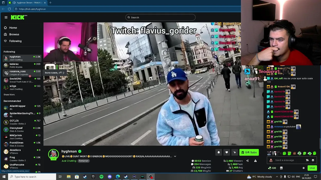Click the share icon near Viewers count
321x180 pixels.
coord(247,161)
